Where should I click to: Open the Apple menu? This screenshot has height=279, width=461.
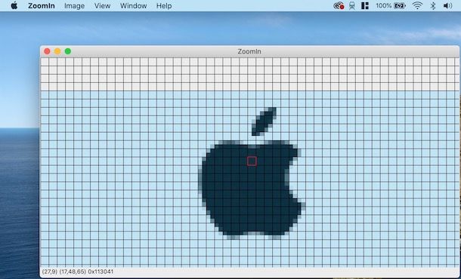(x=14, y=5)
